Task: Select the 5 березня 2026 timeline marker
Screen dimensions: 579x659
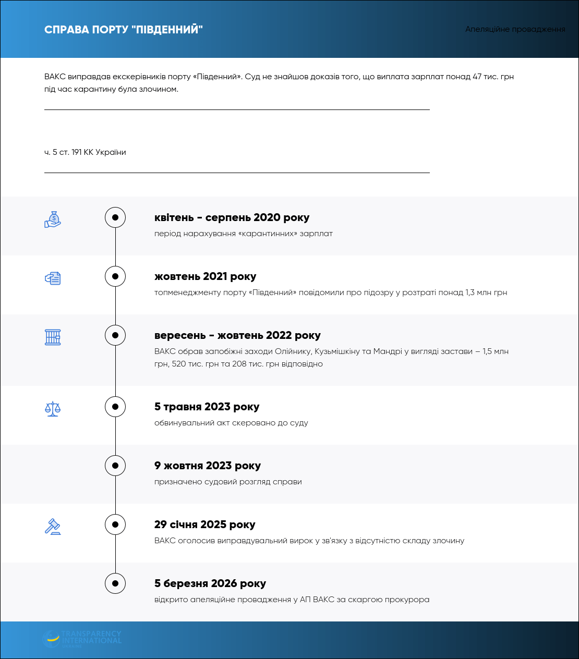Action: 115,583
